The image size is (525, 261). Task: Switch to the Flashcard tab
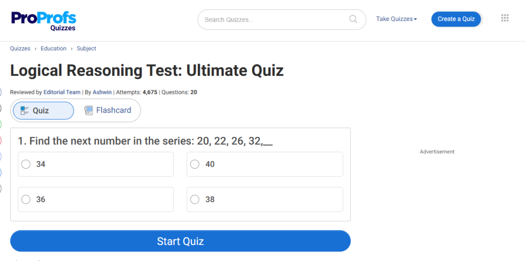coord(108,110)
